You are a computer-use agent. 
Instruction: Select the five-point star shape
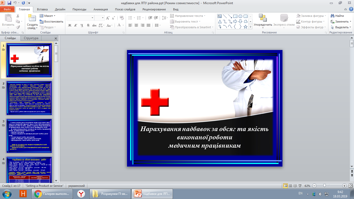(x=245, y=27)
